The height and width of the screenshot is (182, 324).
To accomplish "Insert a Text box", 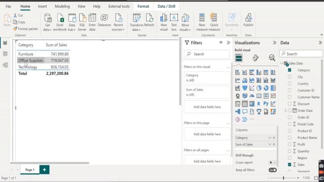I will point(174,22).
